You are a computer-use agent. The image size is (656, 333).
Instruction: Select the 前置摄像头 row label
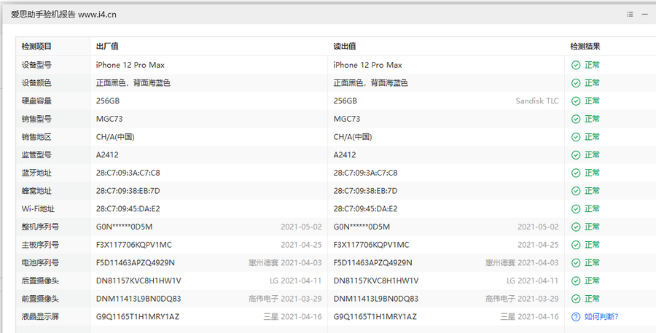40,299
